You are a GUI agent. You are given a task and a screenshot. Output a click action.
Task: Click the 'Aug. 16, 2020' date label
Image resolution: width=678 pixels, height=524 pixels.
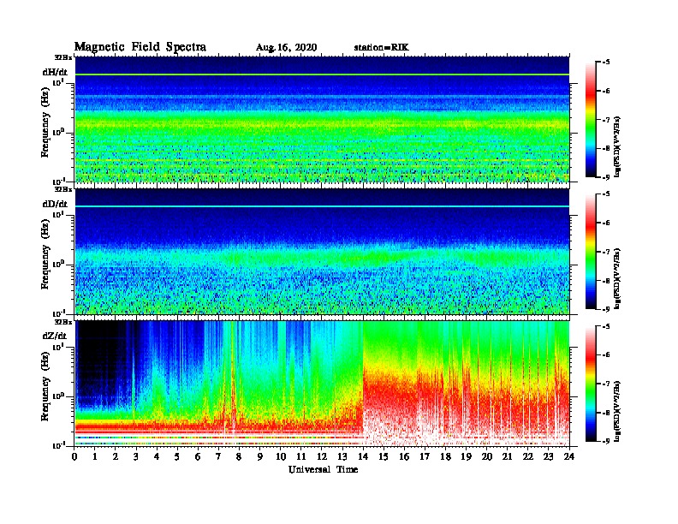click(286, 48)
